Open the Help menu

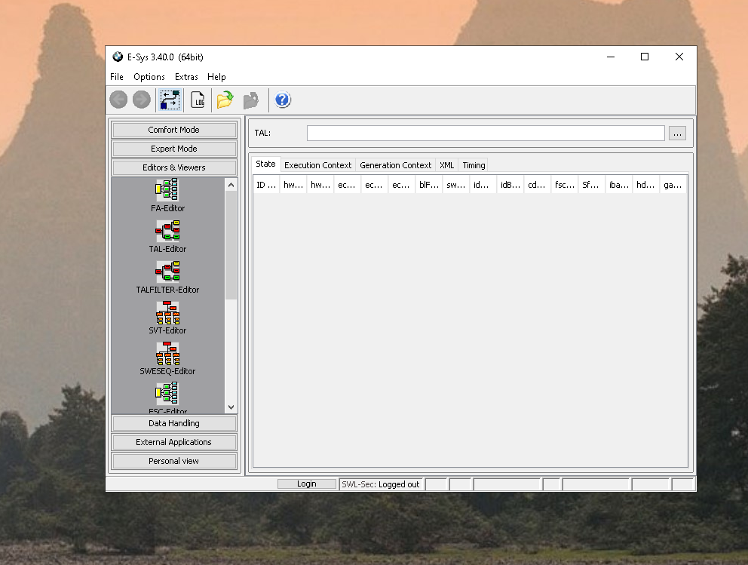216,77
